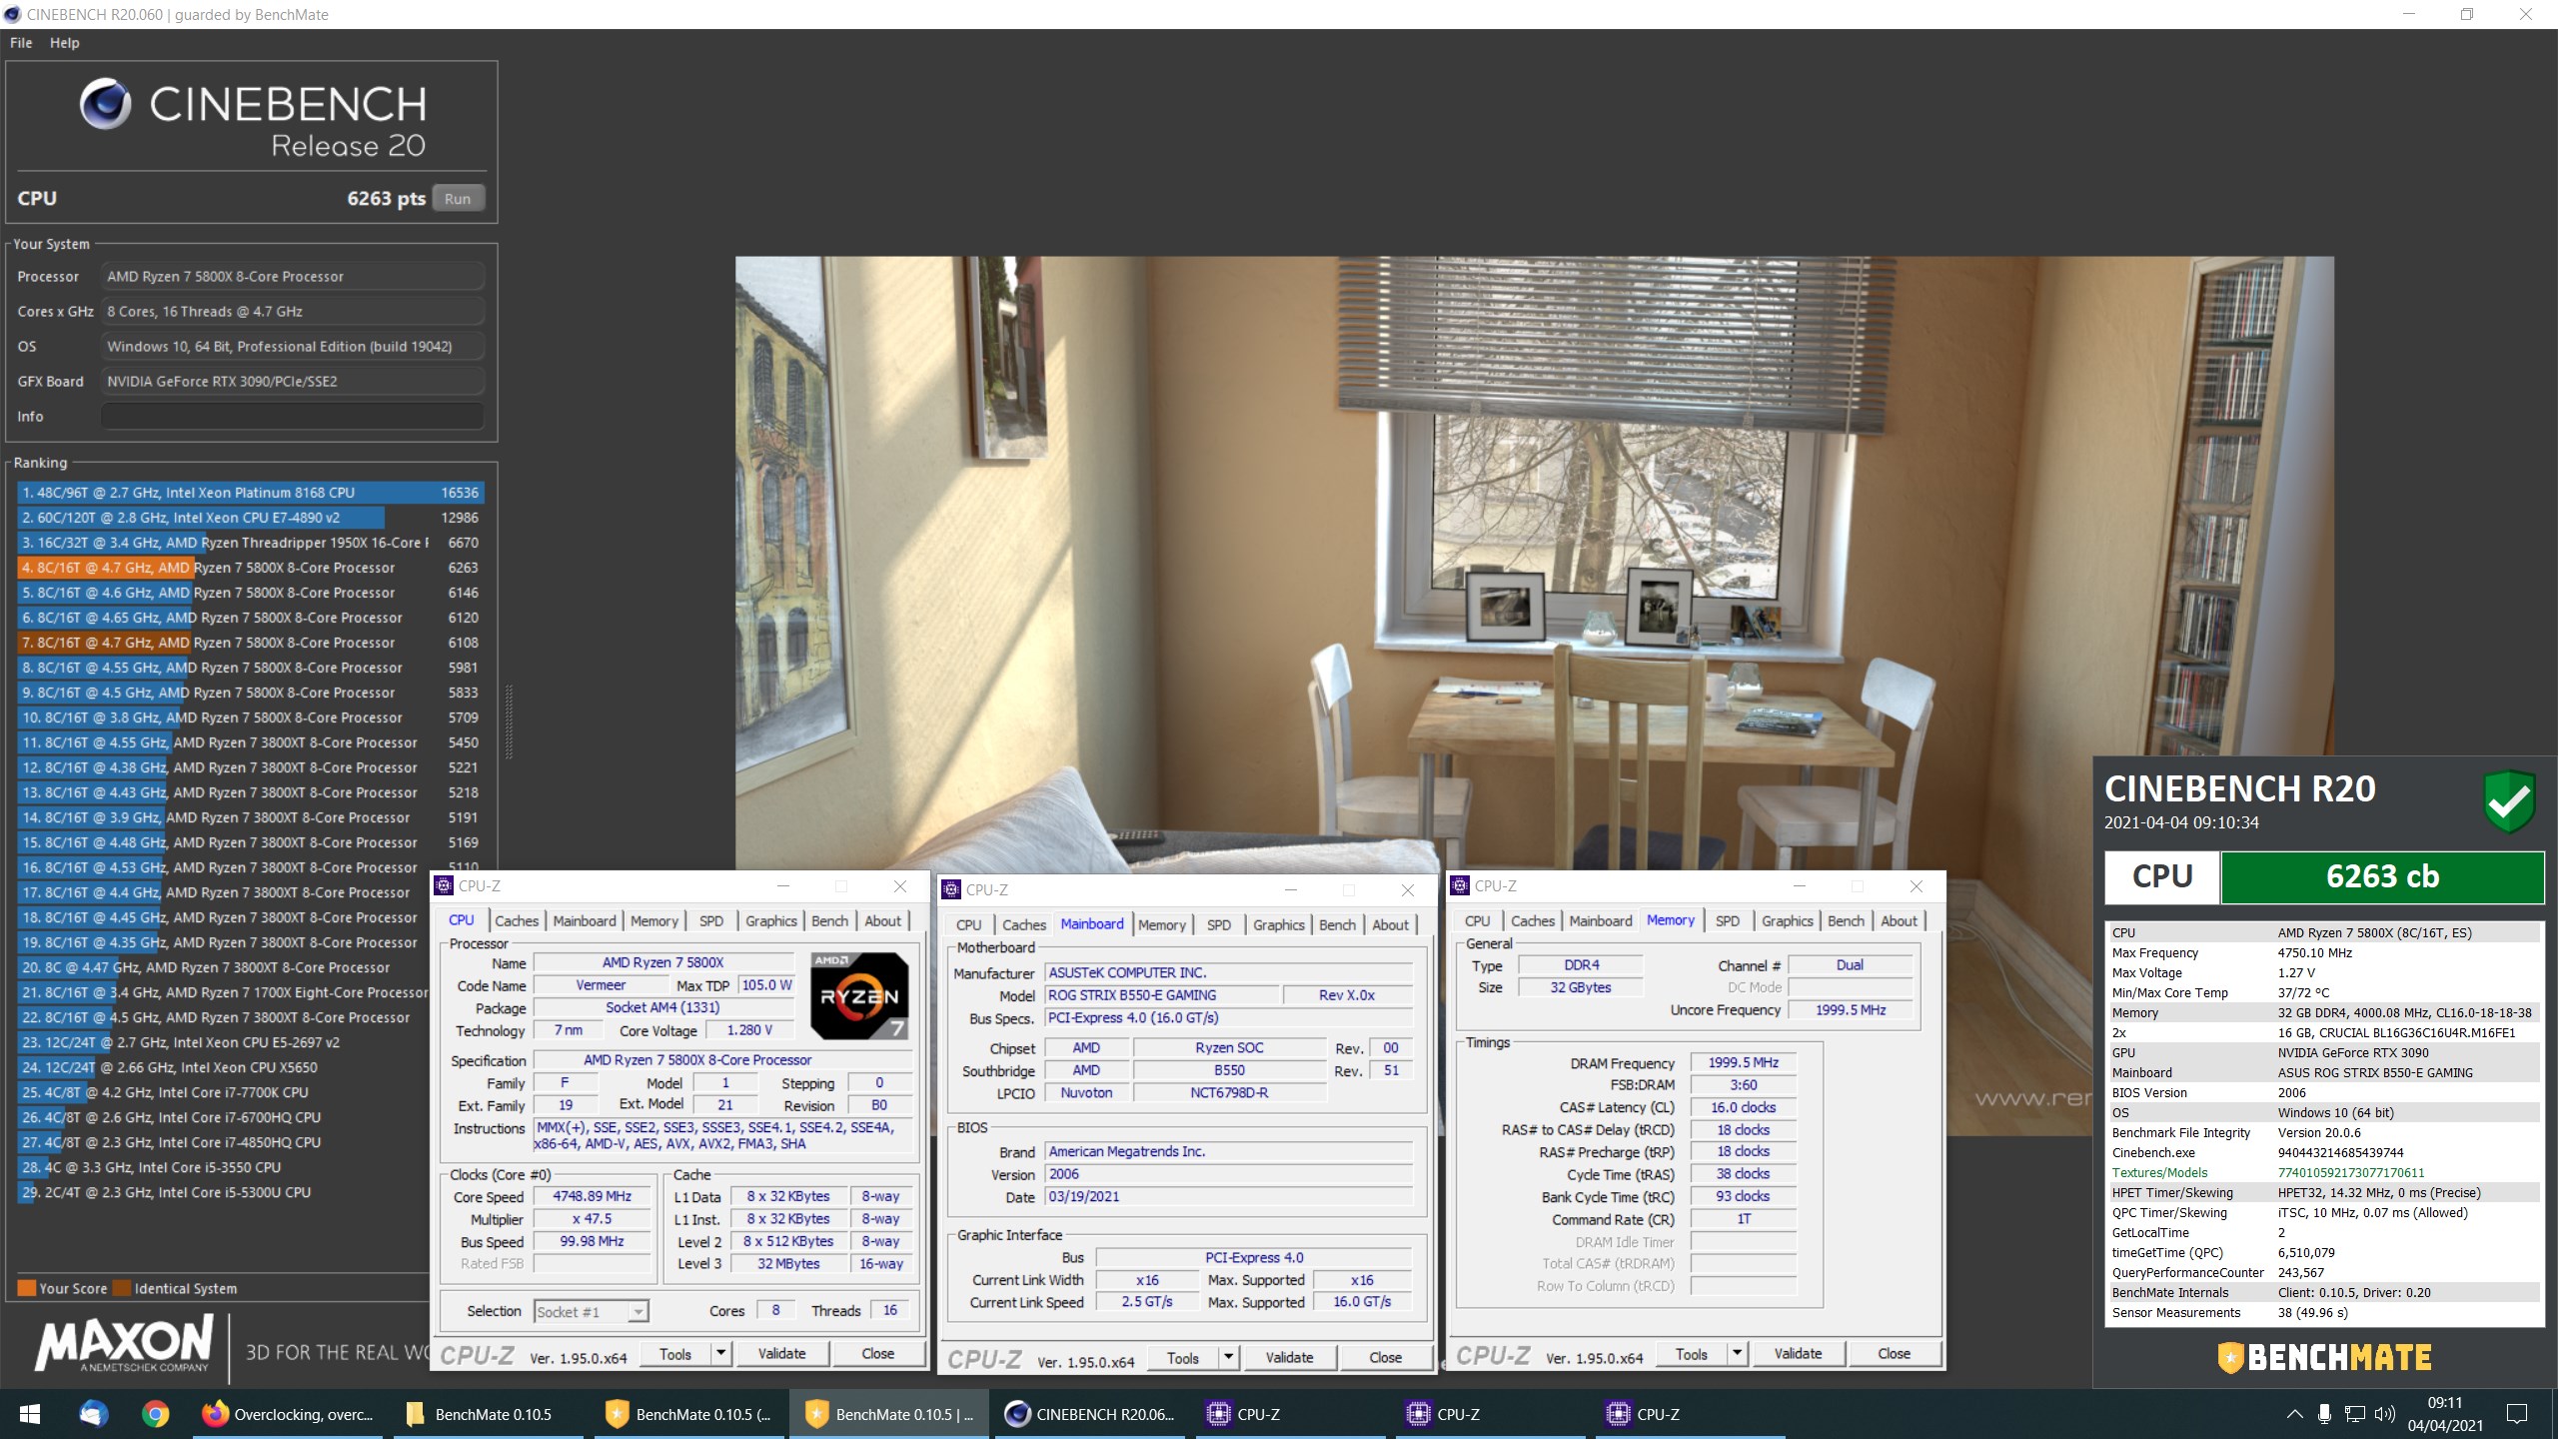
Task: Open SPD tab in CPU-Z Mainboard window
Action: pos(1219,924)
